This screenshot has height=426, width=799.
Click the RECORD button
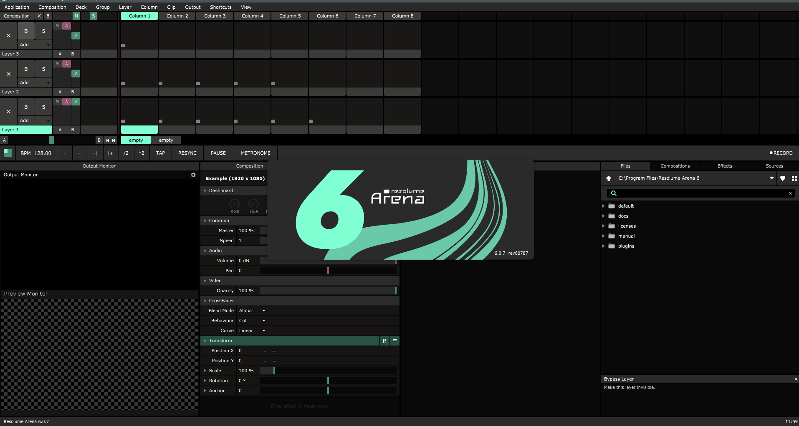[x=781, y=153]
